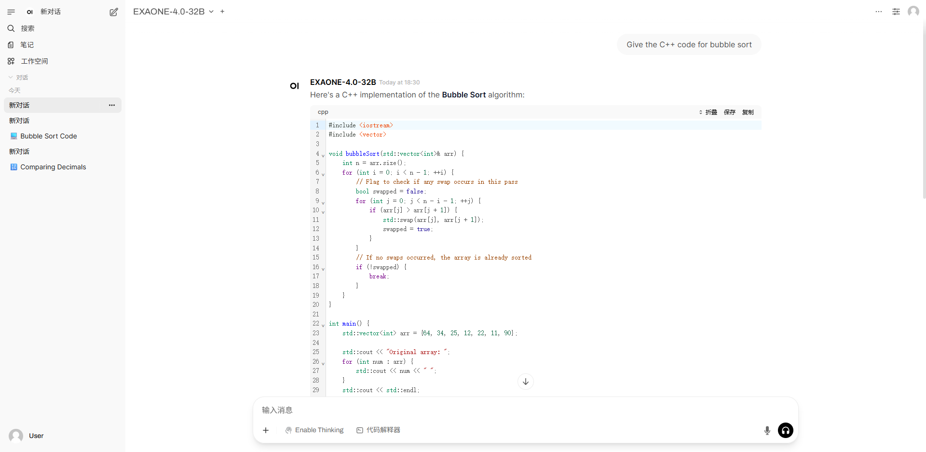The width and height of the screenshot is (926, 452).
Task: Open Comparing Decimals conversation
Action: 53,167
